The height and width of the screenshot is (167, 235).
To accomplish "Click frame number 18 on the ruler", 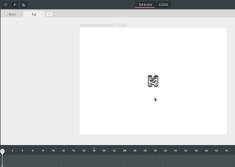I will (x=94, y=151).
